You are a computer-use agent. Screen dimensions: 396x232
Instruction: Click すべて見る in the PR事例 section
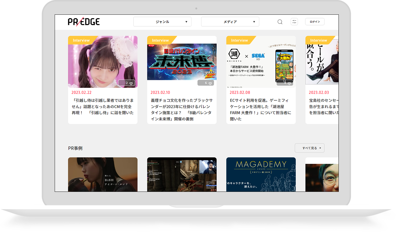310,148
